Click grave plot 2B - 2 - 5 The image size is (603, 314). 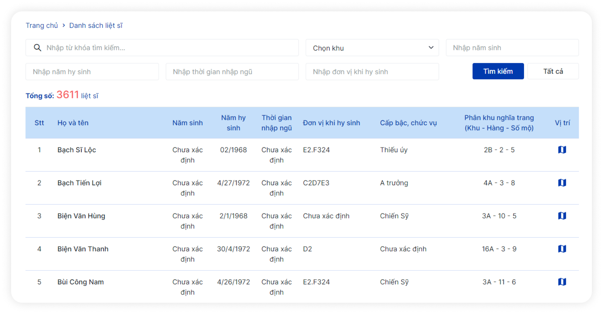point(499,150)
